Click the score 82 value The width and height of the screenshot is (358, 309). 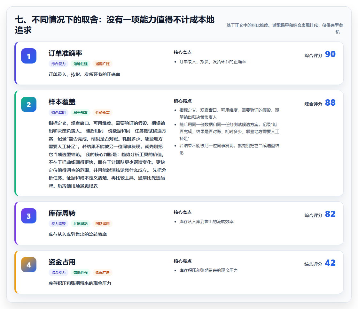(x=330, y=214)
